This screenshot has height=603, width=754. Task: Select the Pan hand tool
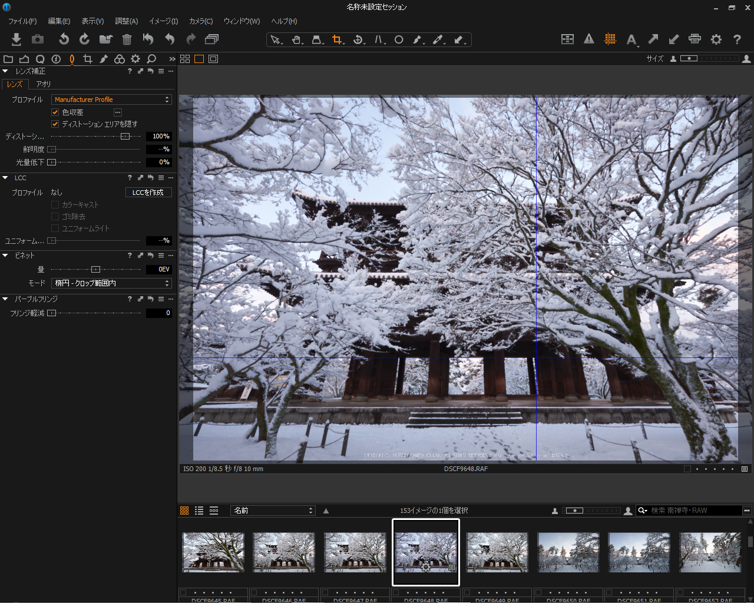coord(297,40)
